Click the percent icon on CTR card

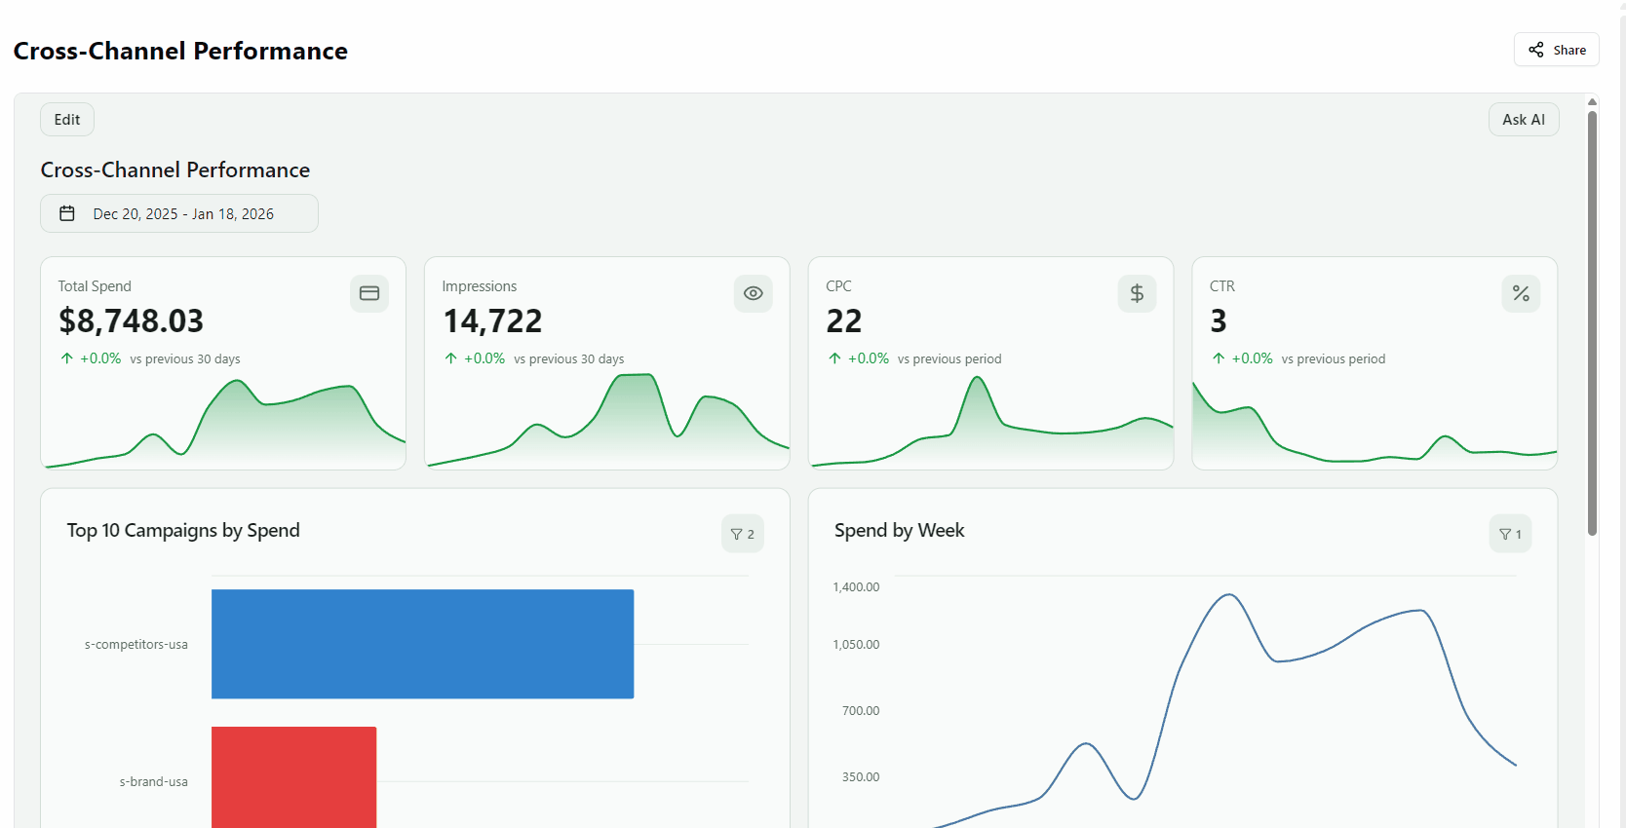(1521, 293)
